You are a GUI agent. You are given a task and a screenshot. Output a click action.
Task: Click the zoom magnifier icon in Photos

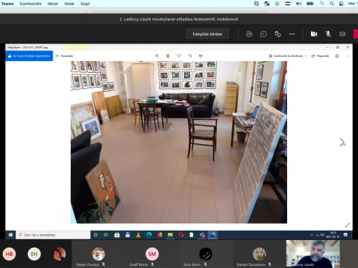157,56
